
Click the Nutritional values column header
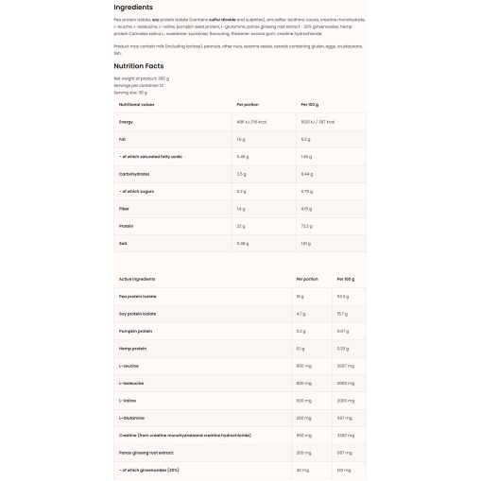click(136, 105)
